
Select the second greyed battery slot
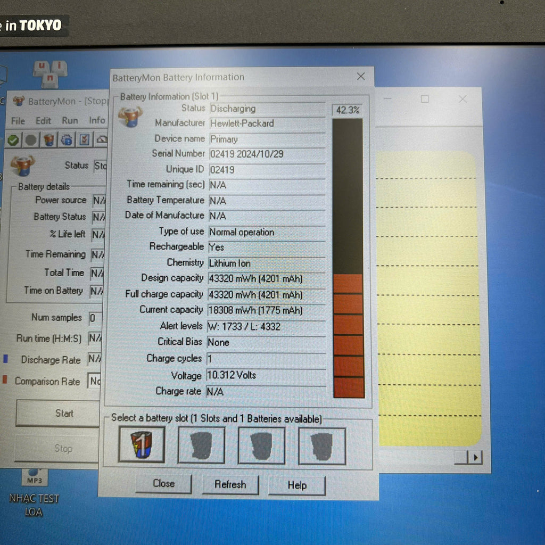coord(201,445)
